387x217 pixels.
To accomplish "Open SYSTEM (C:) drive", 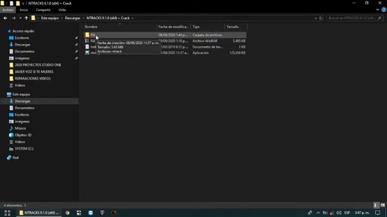I will (x=24, y=149).
